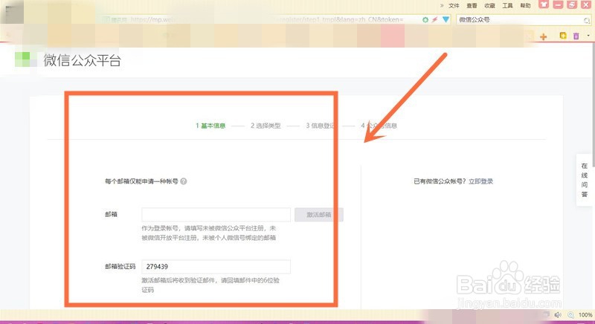Image resolution: width=595 pixels, height=324 pixels.
Task: Open the 收藏 menu
Action: 489,5
